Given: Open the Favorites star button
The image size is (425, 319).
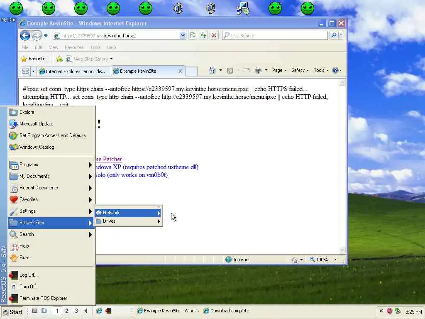Looking at the screenshot, I should 34,59.
